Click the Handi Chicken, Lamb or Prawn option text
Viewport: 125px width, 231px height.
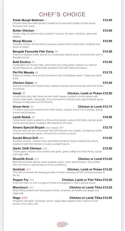click(85, 93)
